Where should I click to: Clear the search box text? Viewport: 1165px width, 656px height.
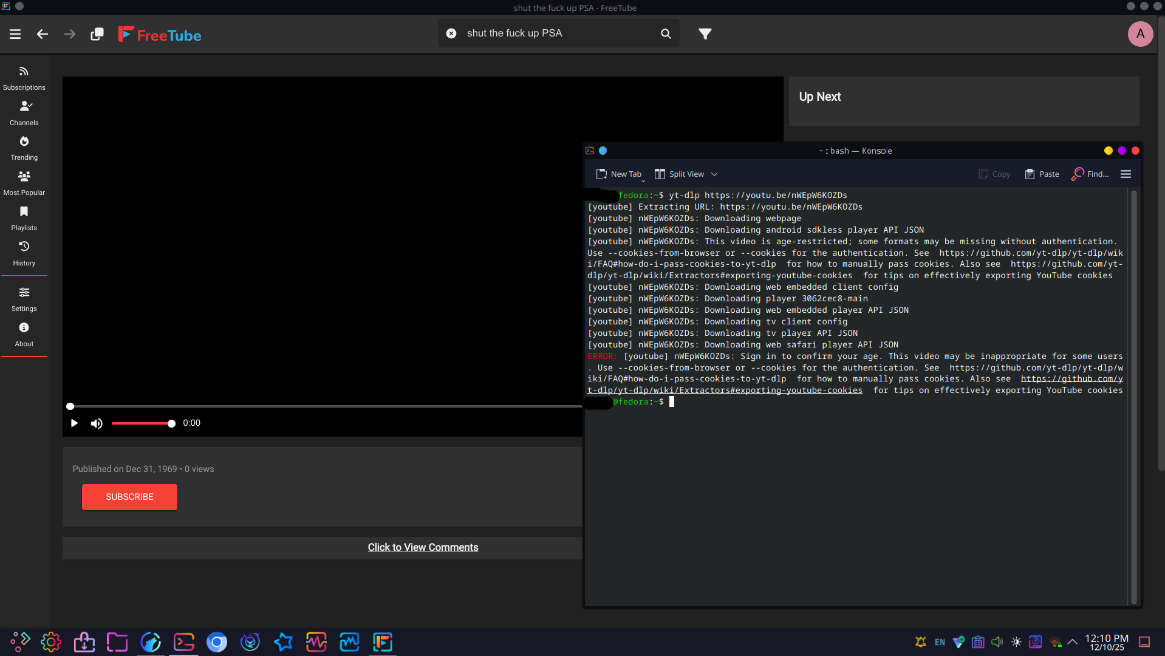[x=451, y=33]
